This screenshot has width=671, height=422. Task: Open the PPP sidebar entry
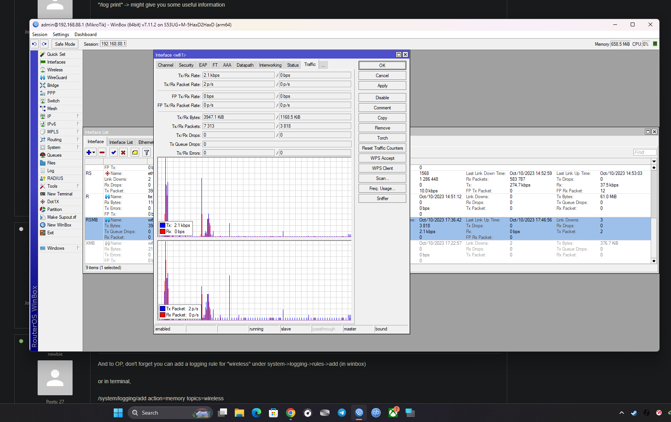click(51, 93)
